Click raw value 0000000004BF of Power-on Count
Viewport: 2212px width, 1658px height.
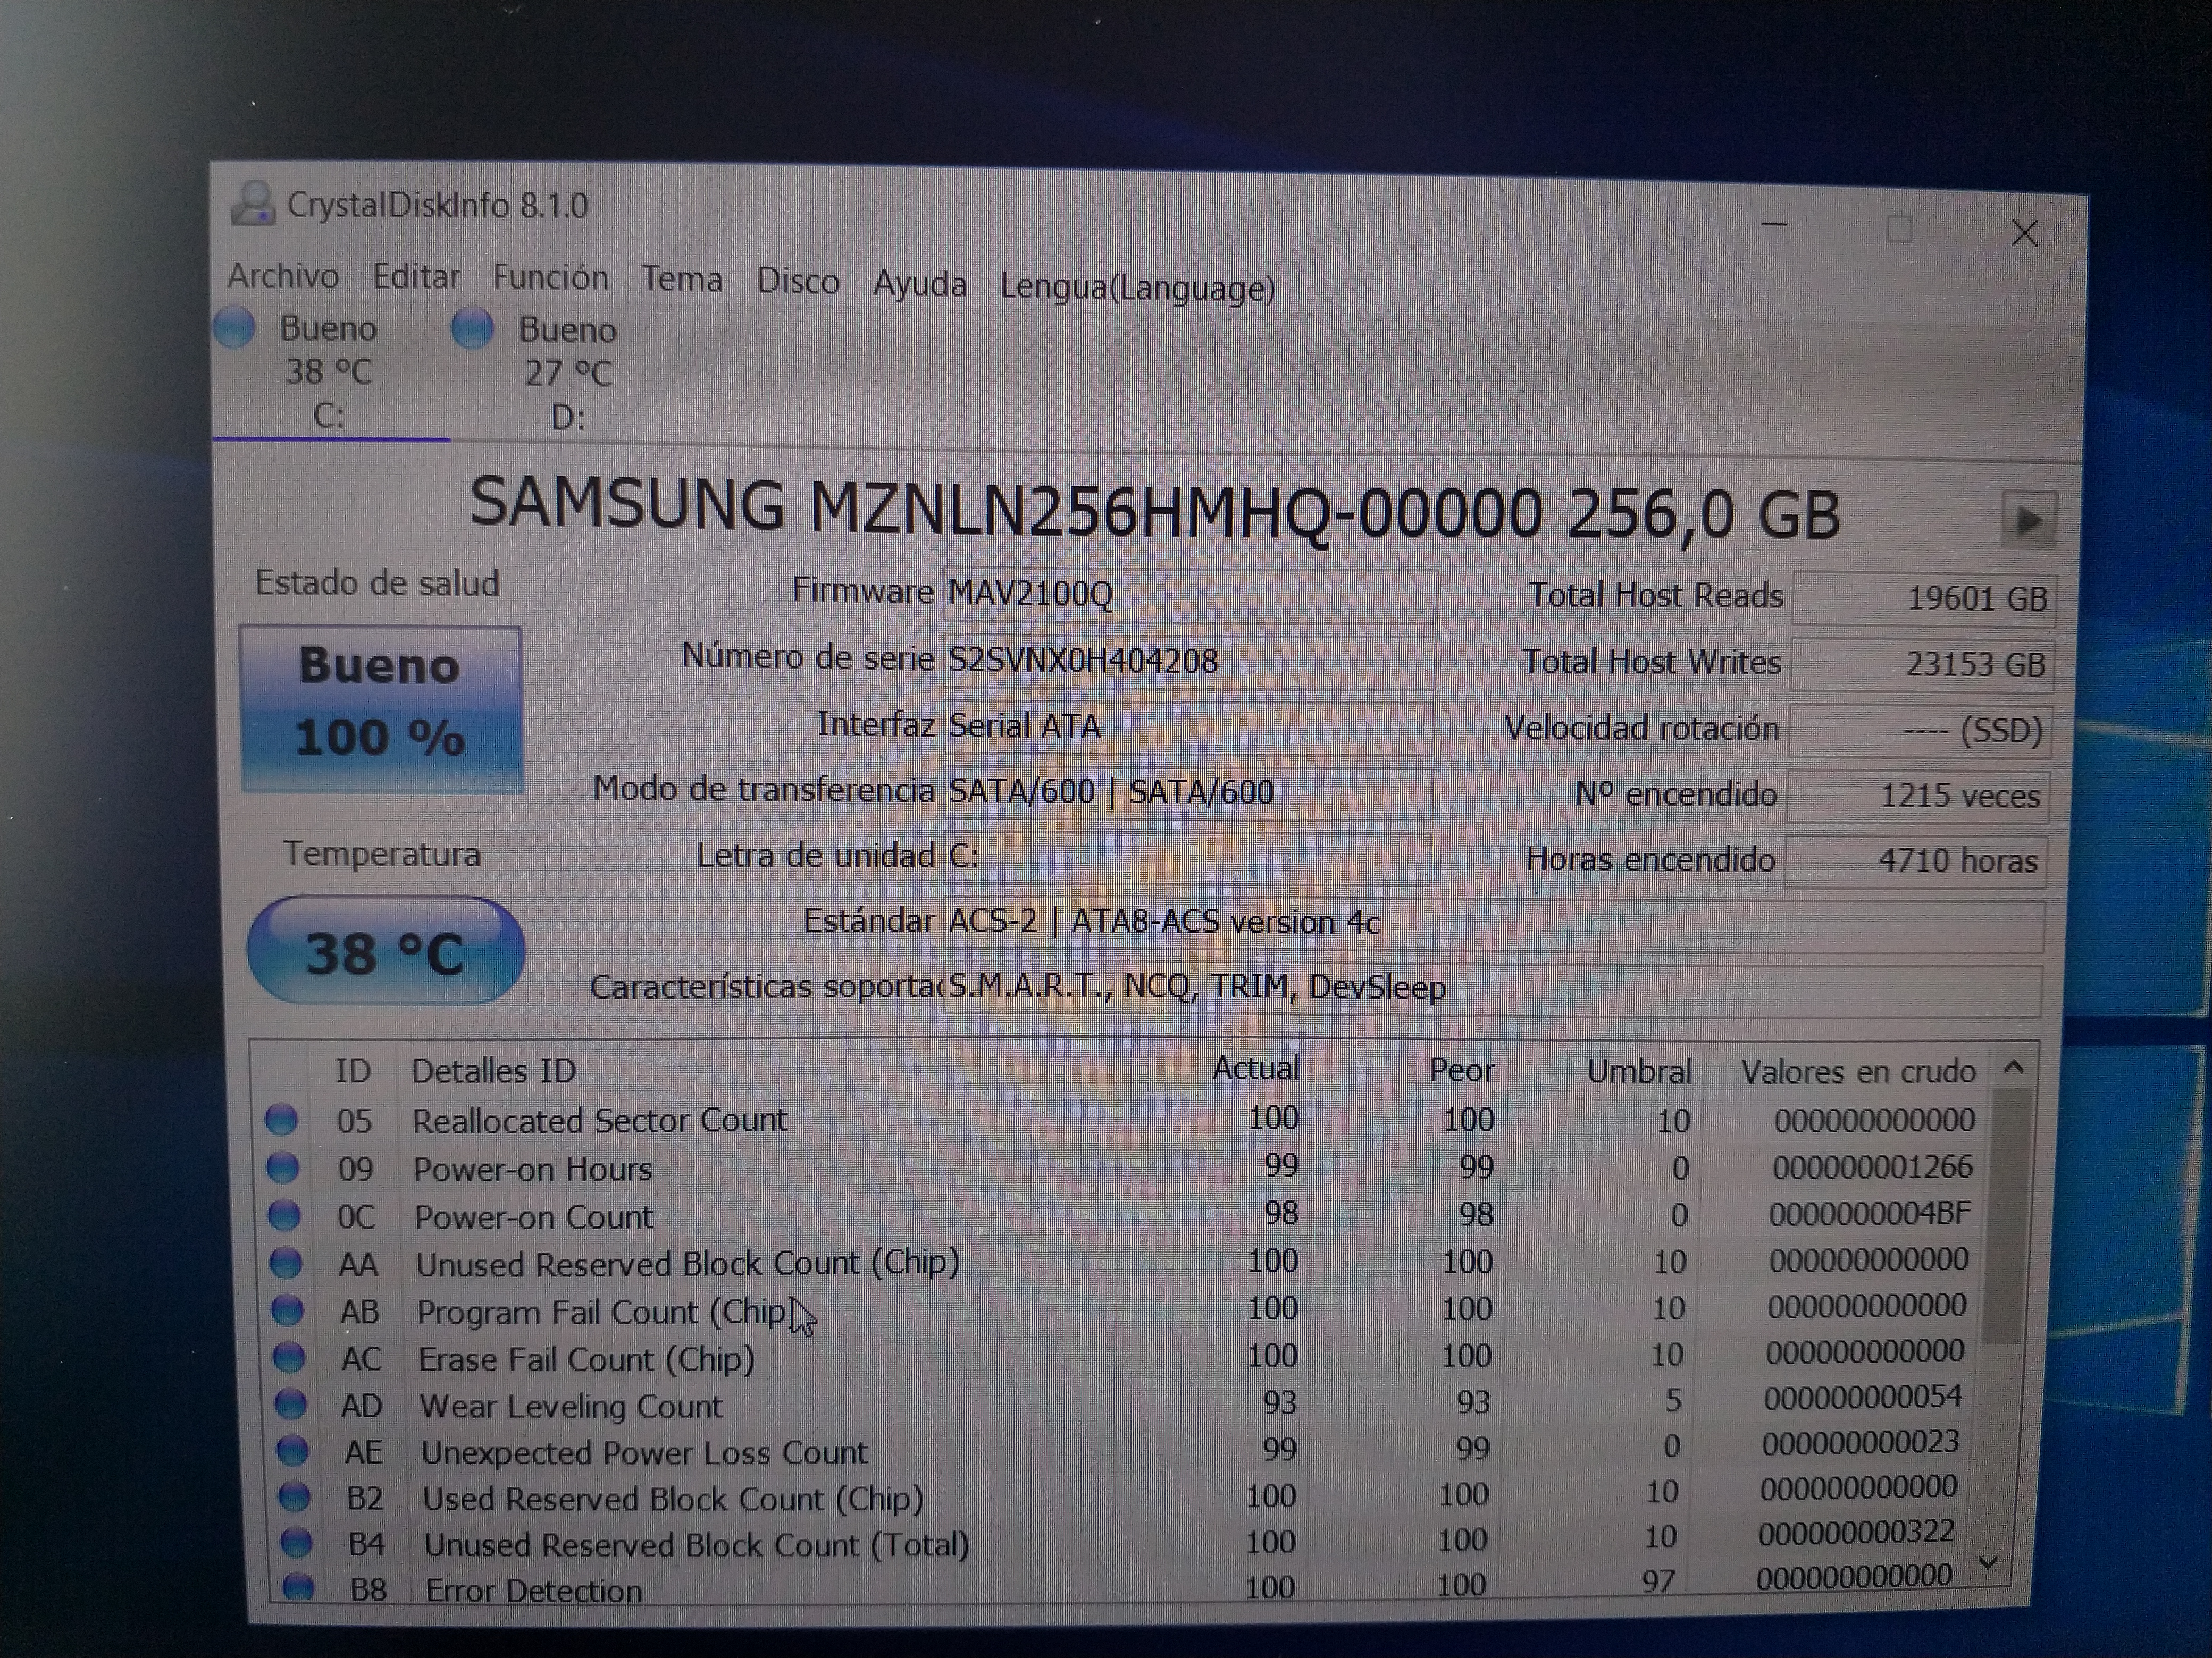click(1870, 1213)
